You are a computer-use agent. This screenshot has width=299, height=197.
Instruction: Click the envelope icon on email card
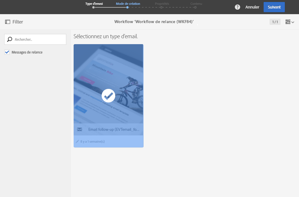[80, 129]
